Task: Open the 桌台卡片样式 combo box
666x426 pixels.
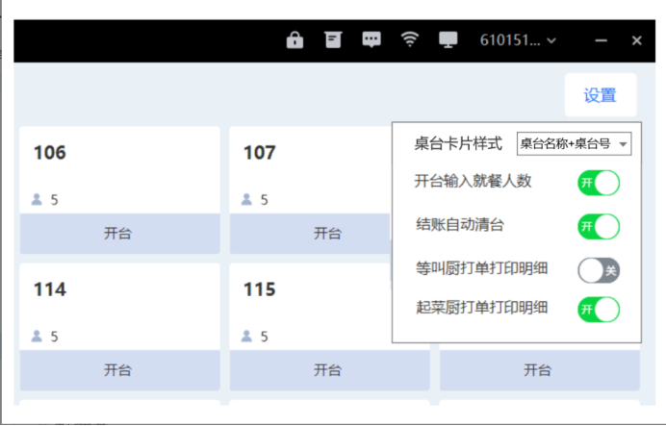Action: (x=574, y=144)
